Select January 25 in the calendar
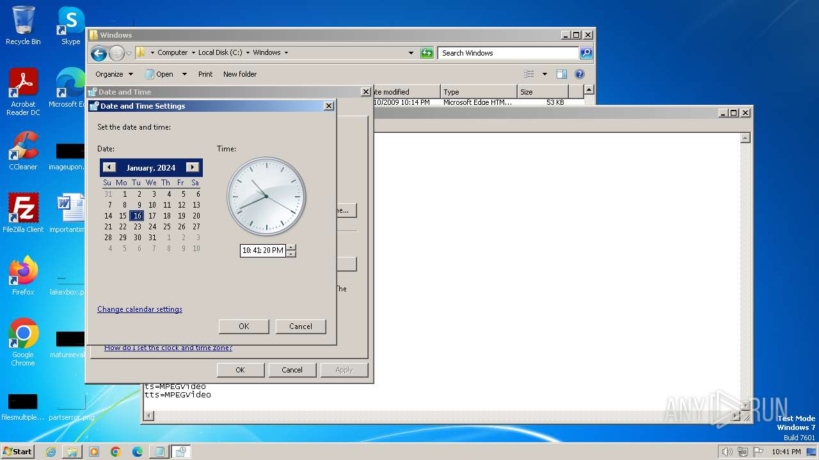The width and height of the screenshot is (819, 460). click(167, 227)
